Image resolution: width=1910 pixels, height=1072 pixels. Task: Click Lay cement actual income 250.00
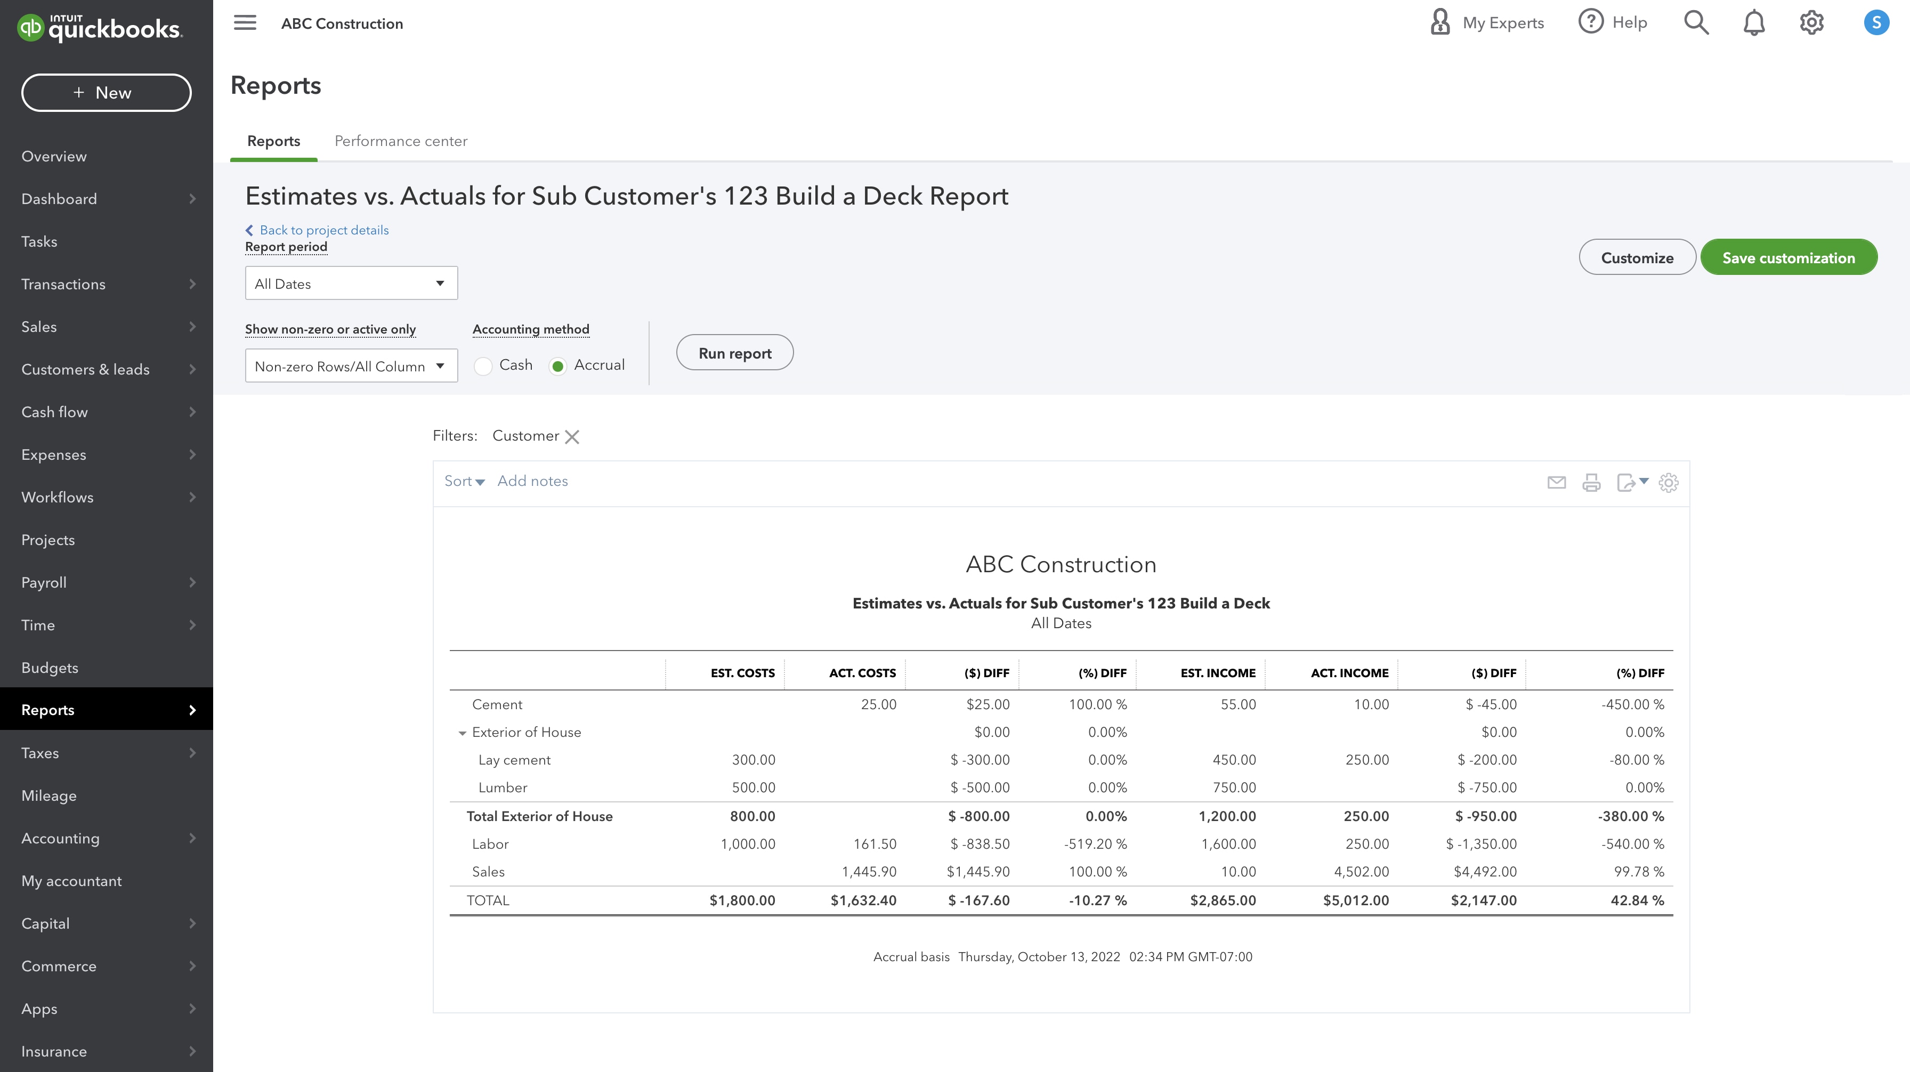(x=1367, y=760)
